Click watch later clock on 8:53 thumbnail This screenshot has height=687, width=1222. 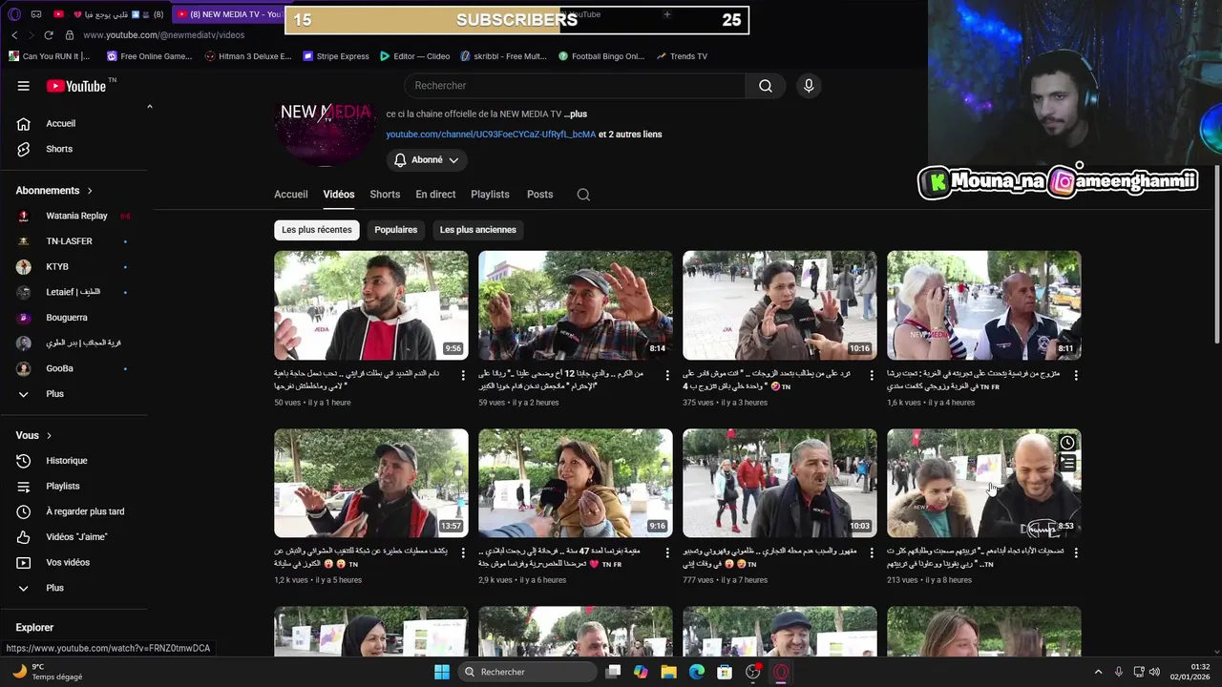click(1067, 443)
